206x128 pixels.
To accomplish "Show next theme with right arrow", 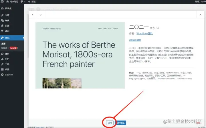I will pyautogui.click(x=41, y=15).
